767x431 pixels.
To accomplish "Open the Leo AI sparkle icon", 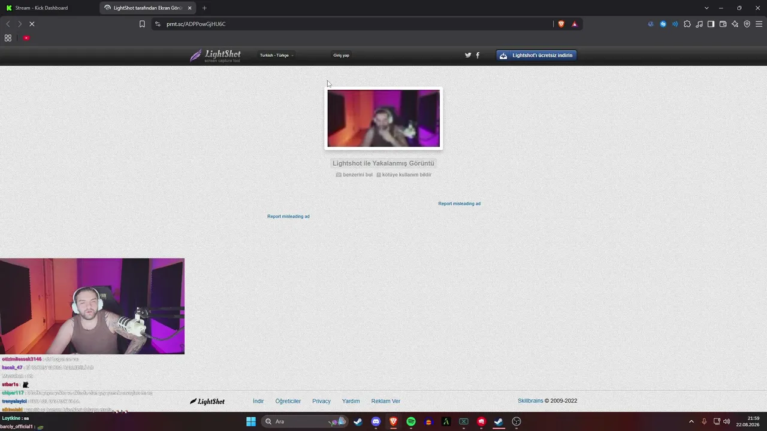I will click(x=735, y=24).
